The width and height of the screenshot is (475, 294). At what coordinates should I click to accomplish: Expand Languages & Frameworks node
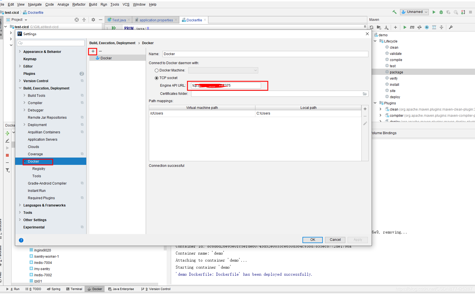[20, 205]
